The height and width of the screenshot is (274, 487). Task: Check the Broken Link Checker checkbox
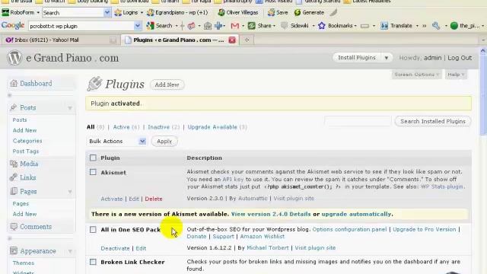tap(93, 262)
